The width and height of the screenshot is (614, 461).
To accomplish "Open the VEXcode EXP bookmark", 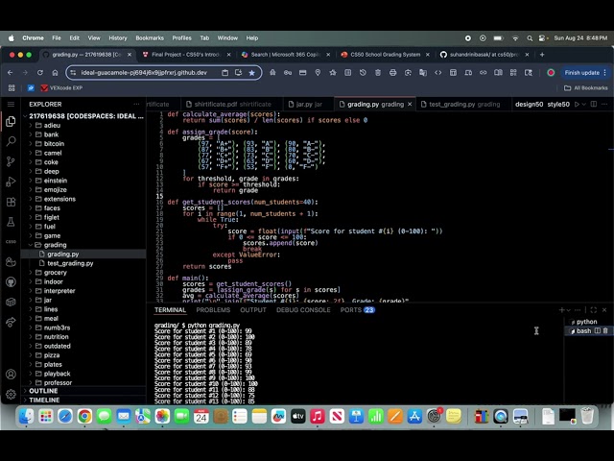I will tap(61, 87).
